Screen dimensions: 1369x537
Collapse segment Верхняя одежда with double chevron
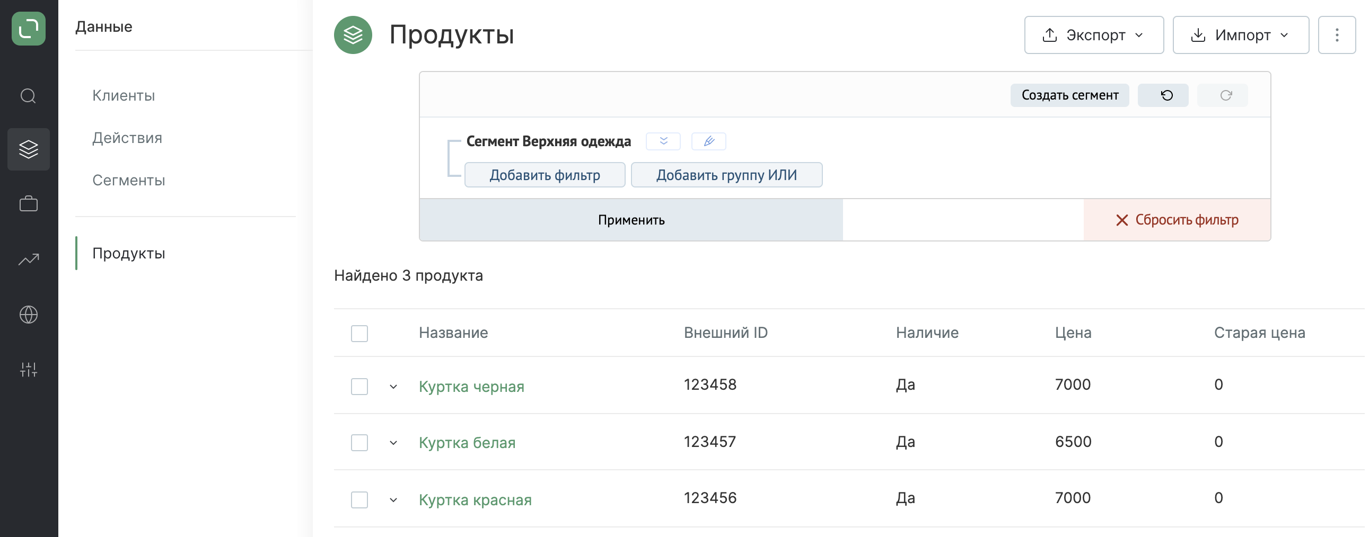[x=663, y=141]
